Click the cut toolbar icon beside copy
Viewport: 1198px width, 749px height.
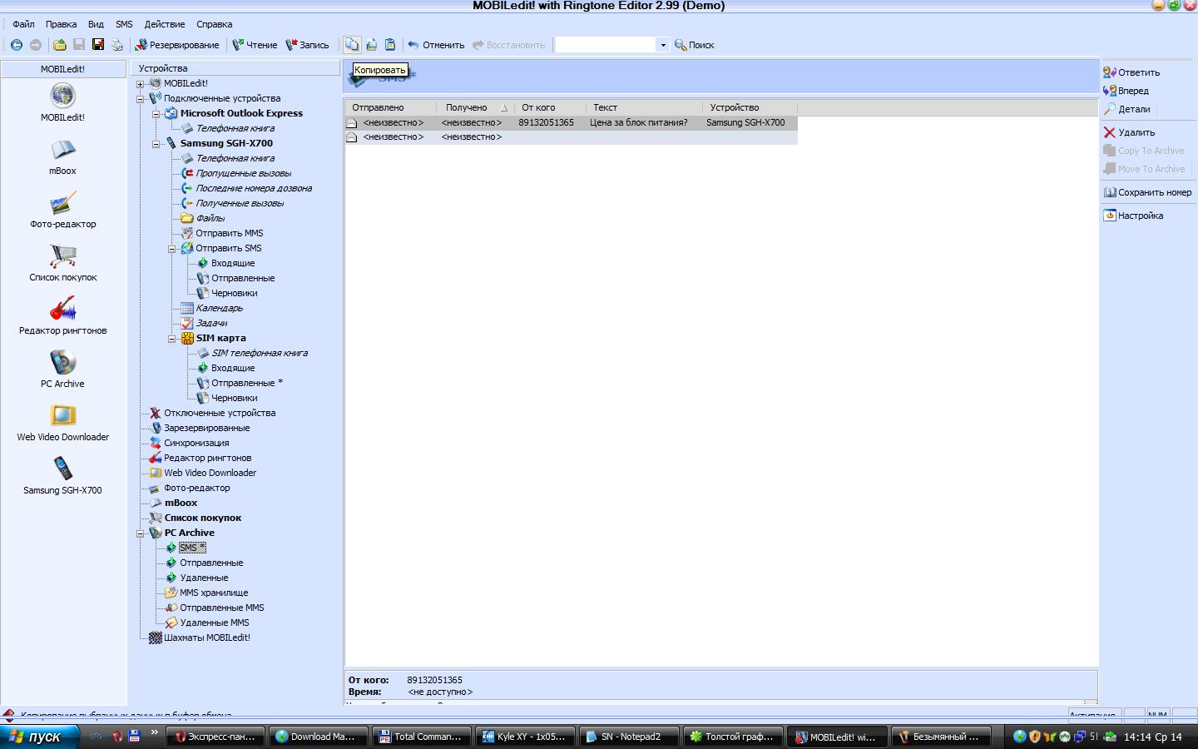click(371, 45)
